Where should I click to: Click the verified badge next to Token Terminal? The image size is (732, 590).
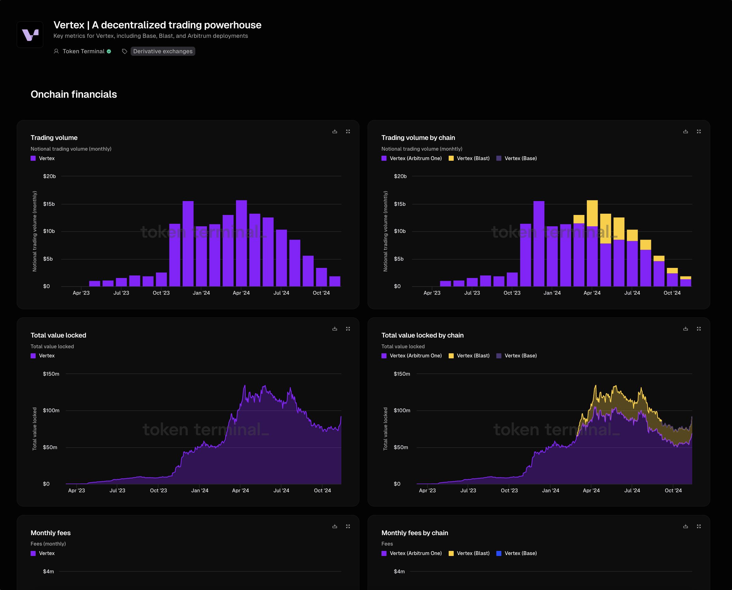(109, 51)
